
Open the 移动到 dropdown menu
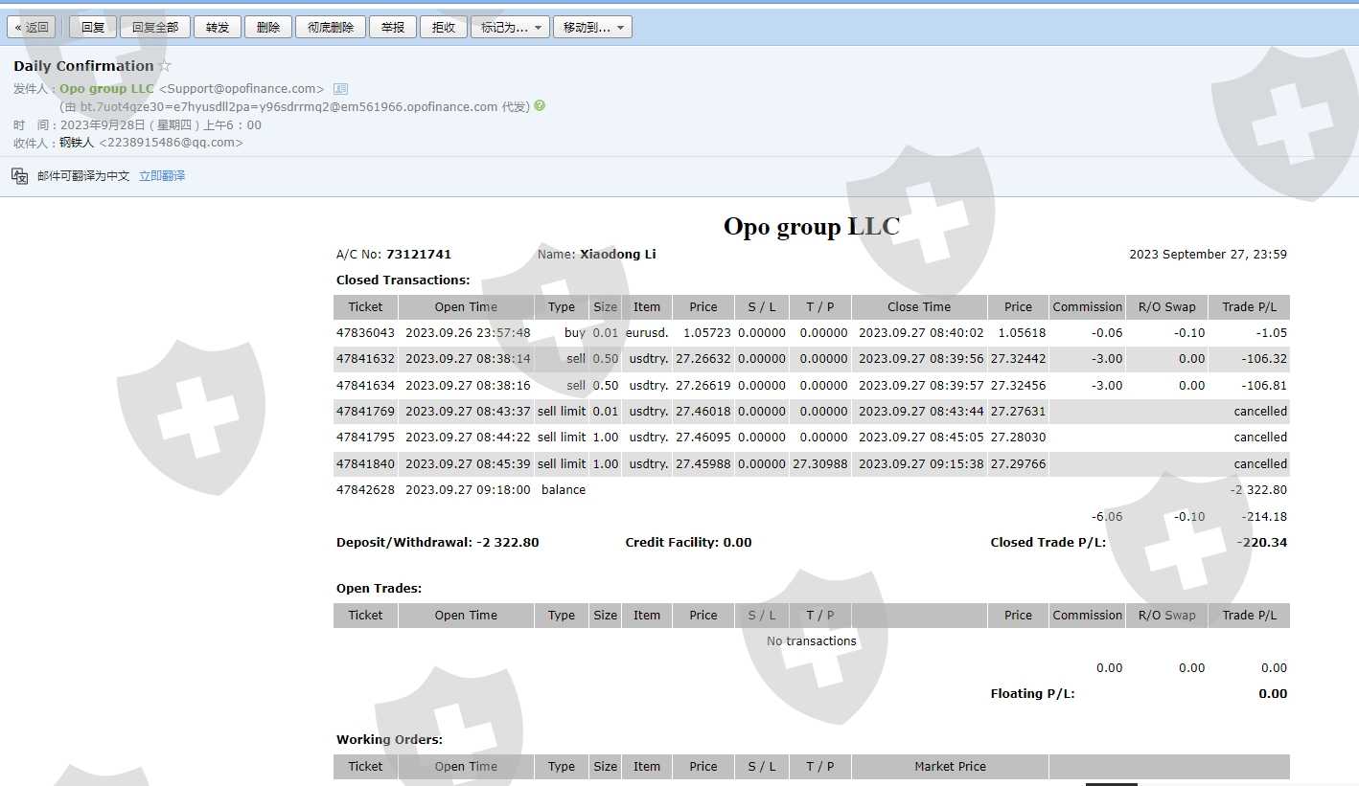pyautogui.click(x=592, y=28)
